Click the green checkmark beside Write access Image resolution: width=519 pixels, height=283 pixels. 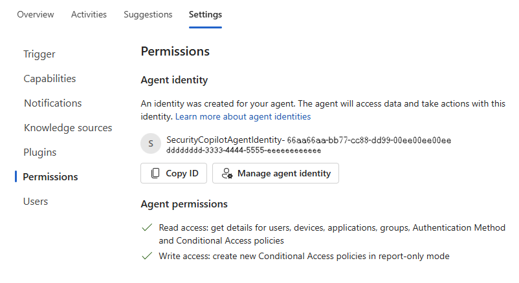[x=147, y=256]
